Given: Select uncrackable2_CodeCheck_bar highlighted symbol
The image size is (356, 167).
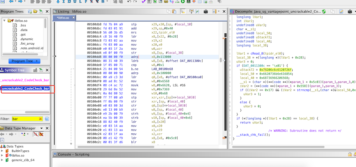Looking at the screenshot, I should click(25, 88).
